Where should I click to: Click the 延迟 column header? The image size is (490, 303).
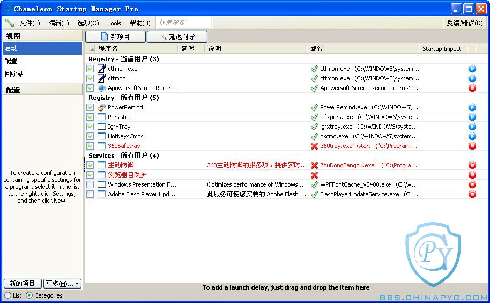[x=188, y=49]
